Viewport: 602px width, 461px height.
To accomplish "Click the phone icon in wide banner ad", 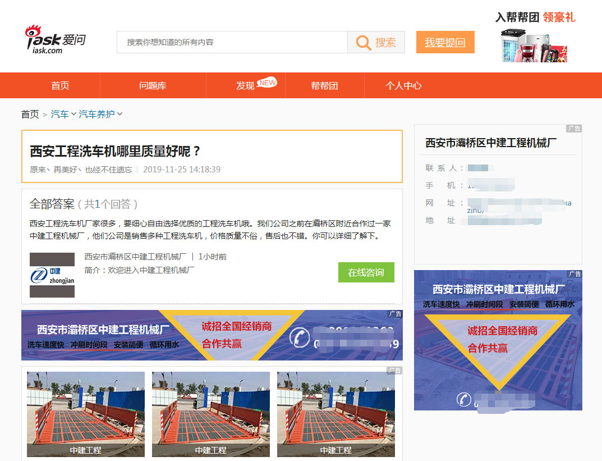I will [x=300, y=337].
